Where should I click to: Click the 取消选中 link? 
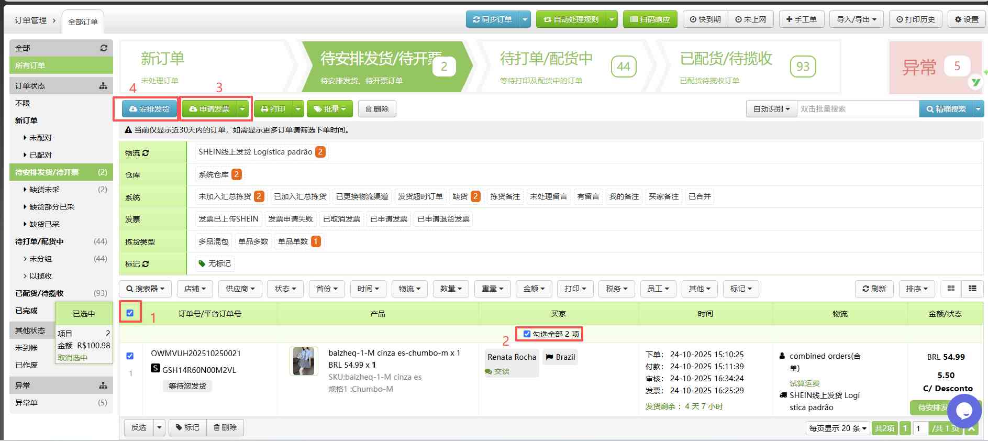tap(72, 358)
